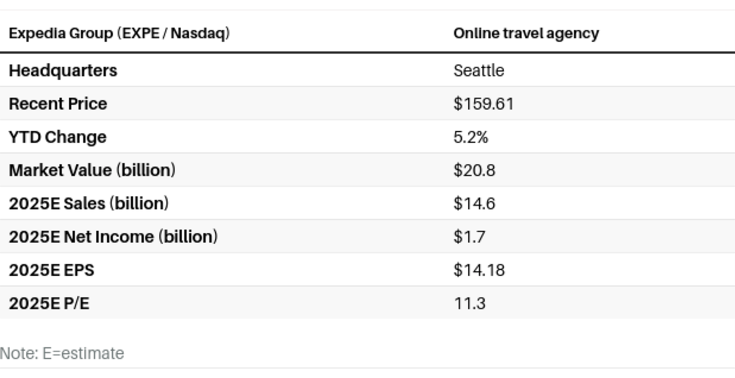
Task: Click the Note: E=estimate footnote
Action: pos(62,353)
